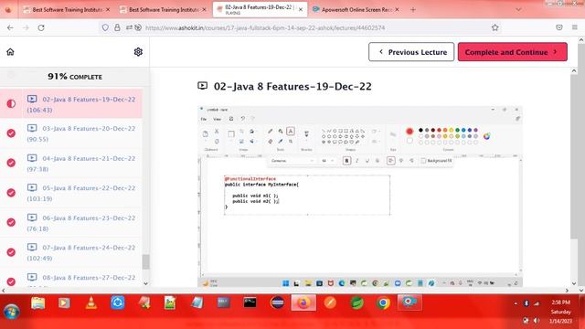This screenshot has height=329, width=585.
Task: Click the screen recorder taskbar icon
Action: 409,302
